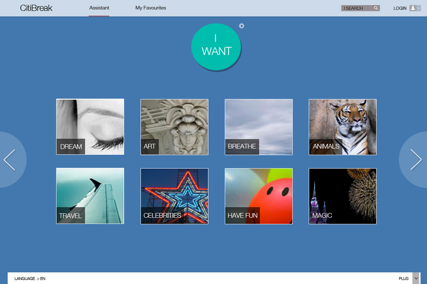Image resolution: width=427 pixels, height=284 pixels.
Task: Change the LANGUAGE > EN setting
Action: [30, 279]
